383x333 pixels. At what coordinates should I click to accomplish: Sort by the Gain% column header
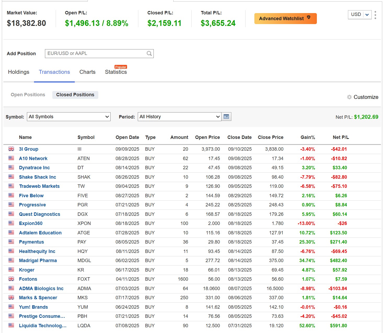pos(307,137)
